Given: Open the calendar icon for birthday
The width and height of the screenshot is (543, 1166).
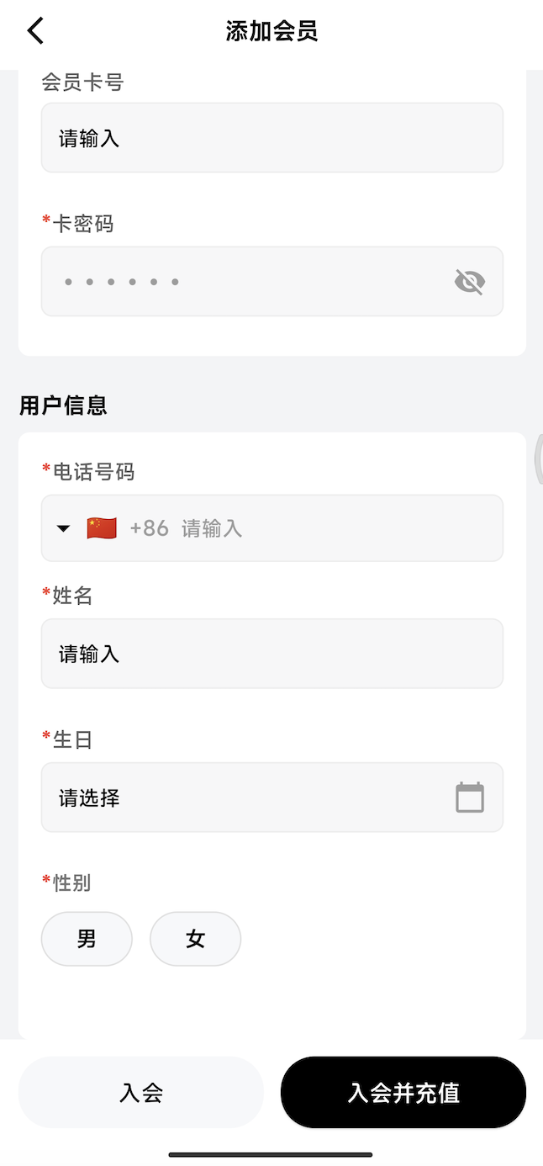Looking at the screenshot, I should tap(470, 798).
